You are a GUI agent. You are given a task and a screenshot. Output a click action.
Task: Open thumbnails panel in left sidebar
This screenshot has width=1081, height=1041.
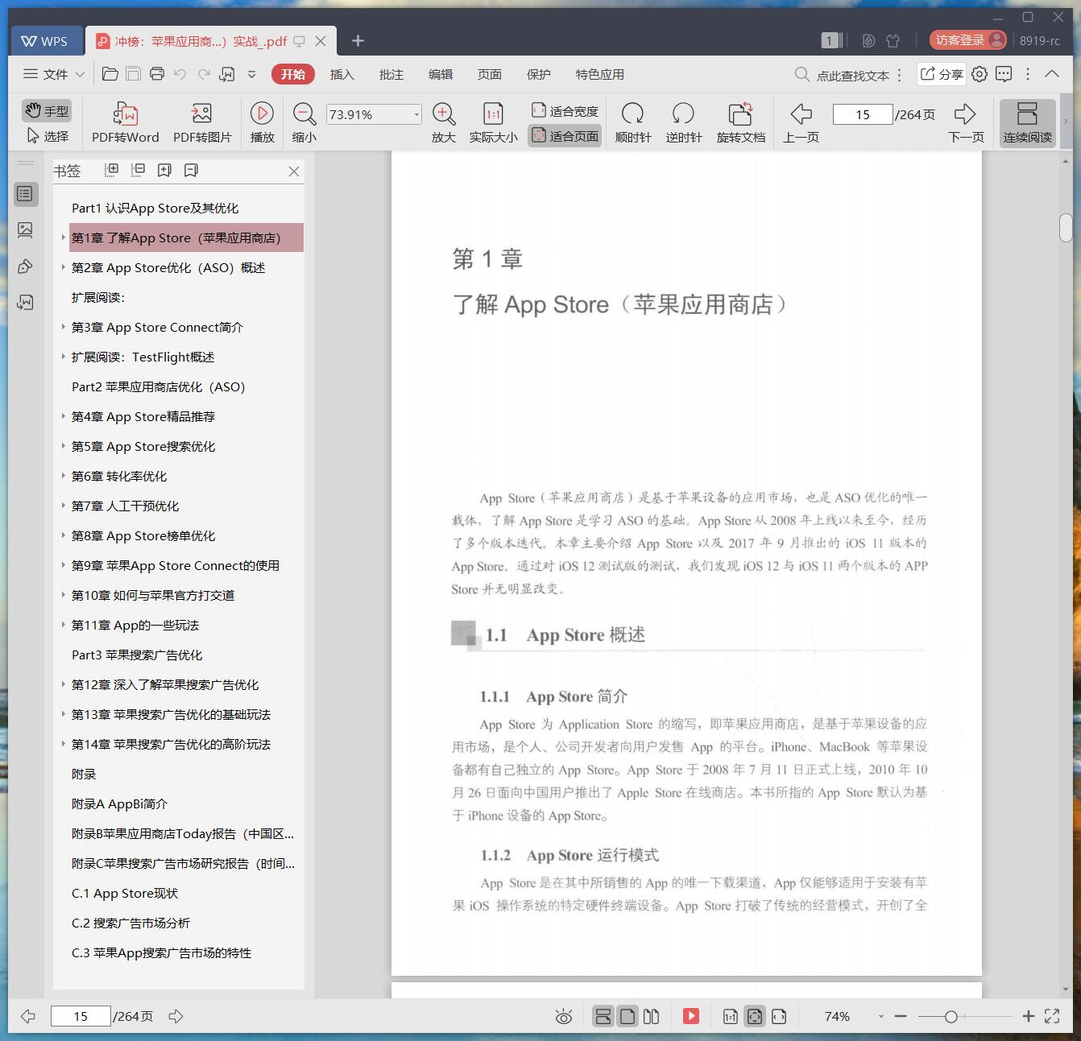point(25,230)
